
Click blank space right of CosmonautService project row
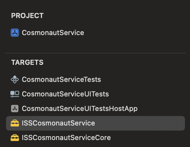[x=136, y=33]
